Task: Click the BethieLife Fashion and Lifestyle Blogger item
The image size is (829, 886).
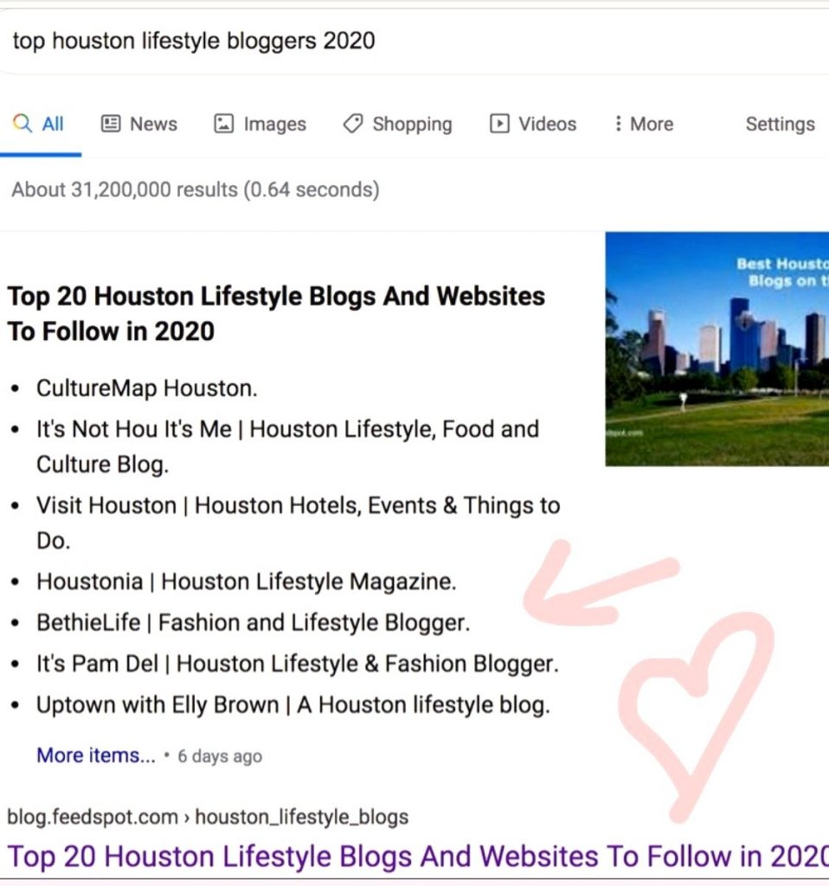Action: (x=254, y=623)
